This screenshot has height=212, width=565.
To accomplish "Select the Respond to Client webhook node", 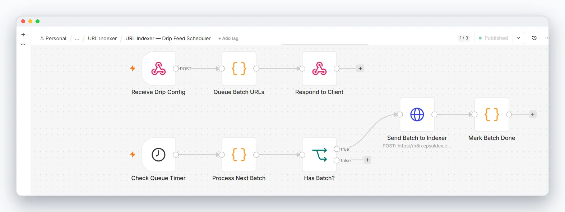I will 319,69.
